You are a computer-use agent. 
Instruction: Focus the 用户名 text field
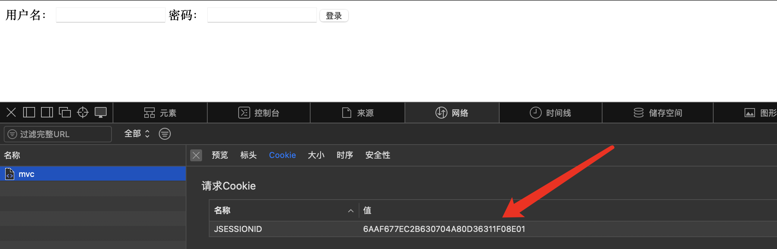click(110, 15)
